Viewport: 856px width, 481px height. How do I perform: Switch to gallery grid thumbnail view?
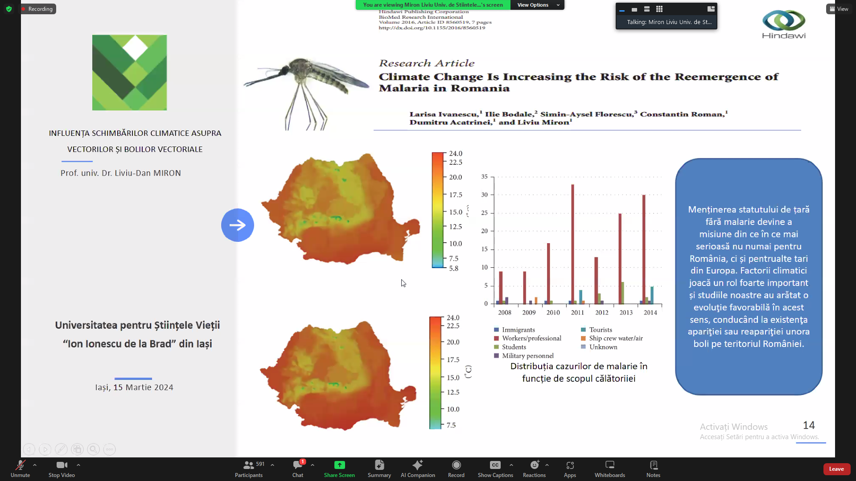pyautogui.click(x=659, y=9)
